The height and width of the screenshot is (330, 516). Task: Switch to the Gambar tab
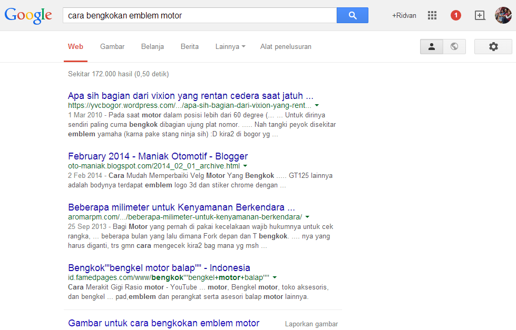coord(112,47)
